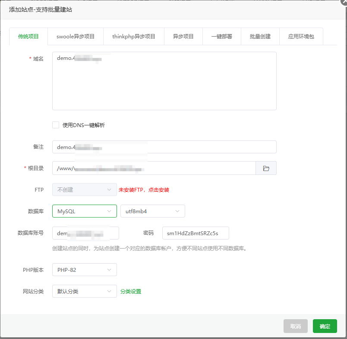Click the folder browse icon for root directory
Viewport: 347px width, 339px height.
coord(266,168)
